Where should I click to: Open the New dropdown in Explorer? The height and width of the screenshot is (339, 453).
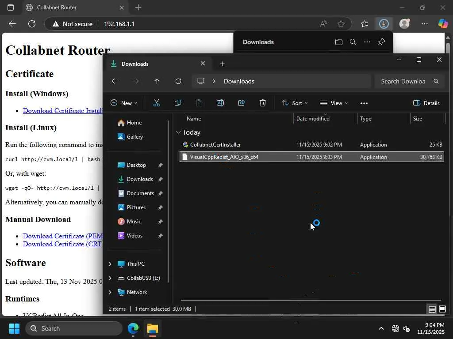pyautogui.click(x=124, y=103)
